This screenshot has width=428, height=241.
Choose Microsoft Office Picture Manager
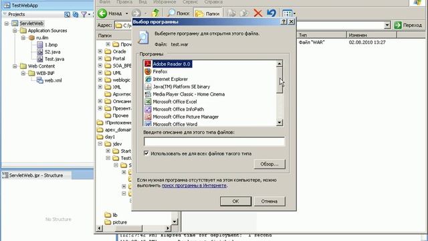coord(186,116)
